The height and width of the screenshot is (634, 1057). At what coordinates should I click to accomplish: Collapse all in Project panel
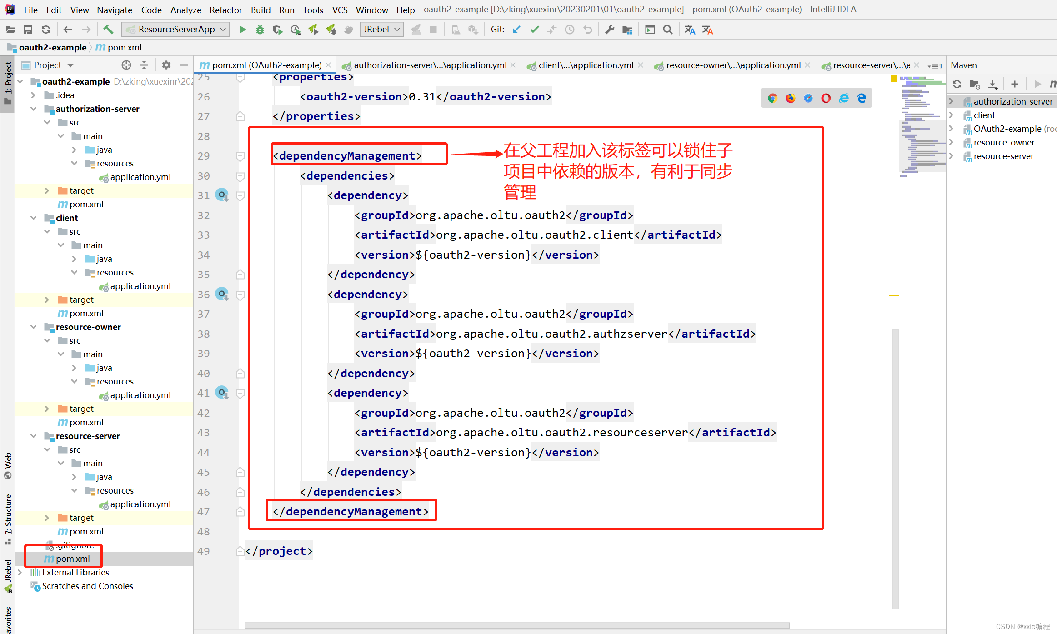144,65
